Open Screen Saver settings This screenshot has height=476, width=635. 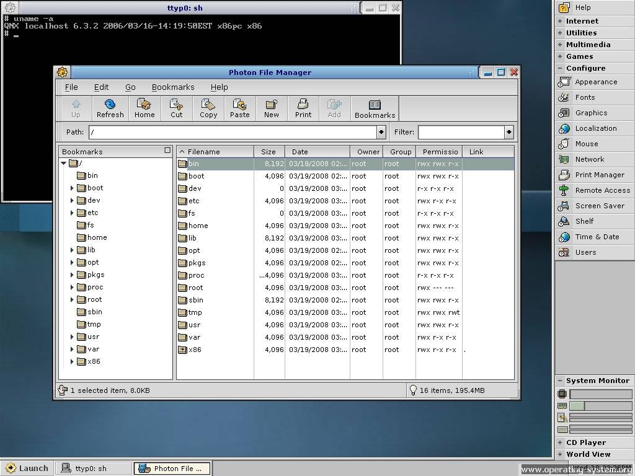pos(595,206)
